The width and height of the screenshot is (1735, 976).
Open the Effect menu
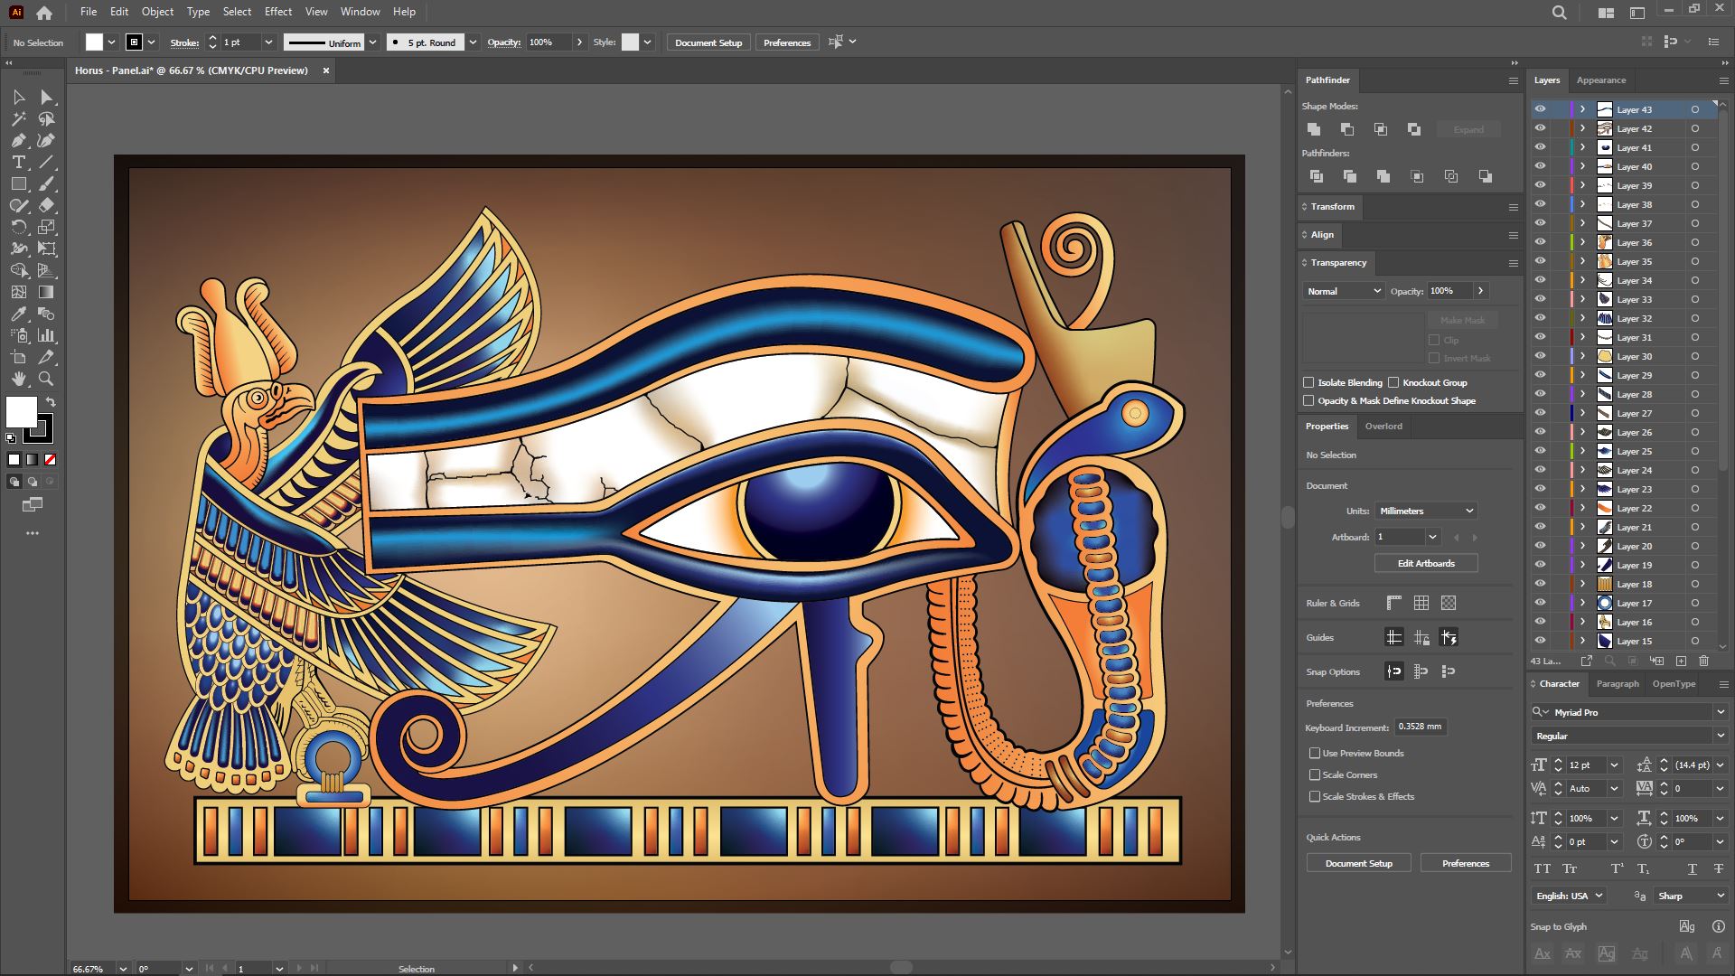tap(277, 12)
